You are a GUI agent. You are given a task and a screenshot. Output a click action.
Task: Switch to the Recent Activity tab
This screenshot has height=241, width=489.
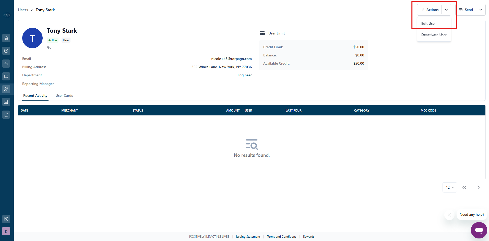click(x=35, y=95)
